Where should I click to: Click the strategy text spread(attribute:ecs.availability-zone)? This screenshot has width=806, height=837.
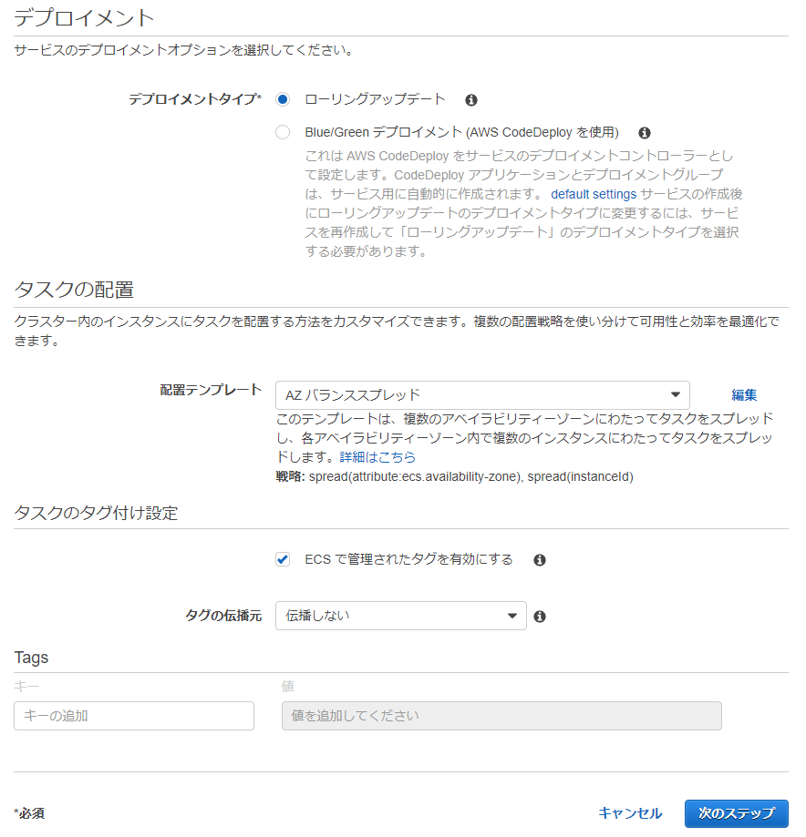pyautogui.click(x=415, y=476)
